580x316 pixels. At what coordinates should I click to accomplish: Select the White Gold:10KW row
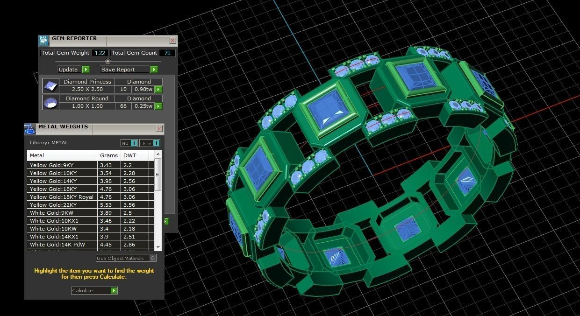[91, 229]
